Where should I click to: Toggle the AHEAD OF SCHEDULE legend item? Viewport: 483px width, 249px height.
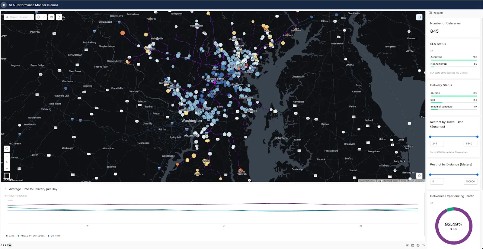[31, 236]
